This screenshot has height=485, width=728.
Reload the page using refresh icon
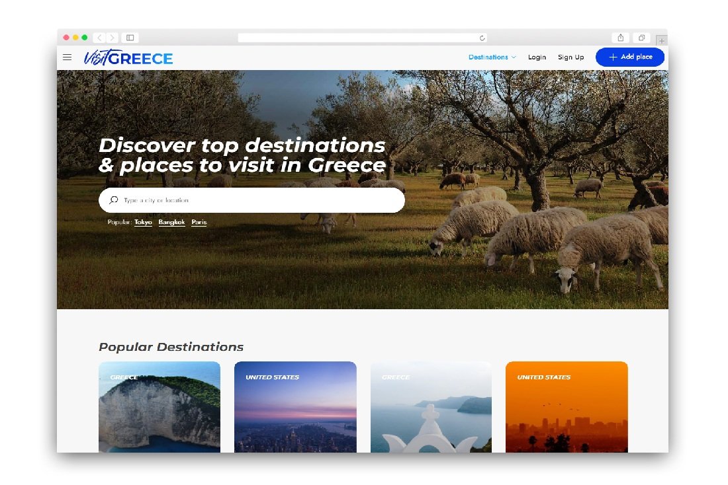click(x=482, y=38)
